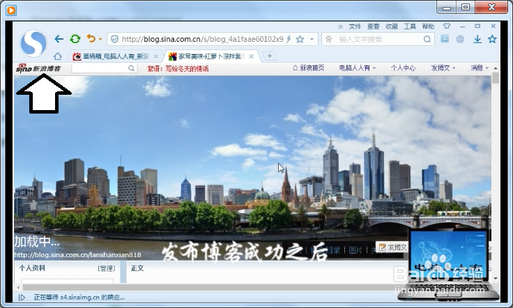This screenshot has height=308, width=513.
Task: Open the 查看 menu
Action: 373,26
